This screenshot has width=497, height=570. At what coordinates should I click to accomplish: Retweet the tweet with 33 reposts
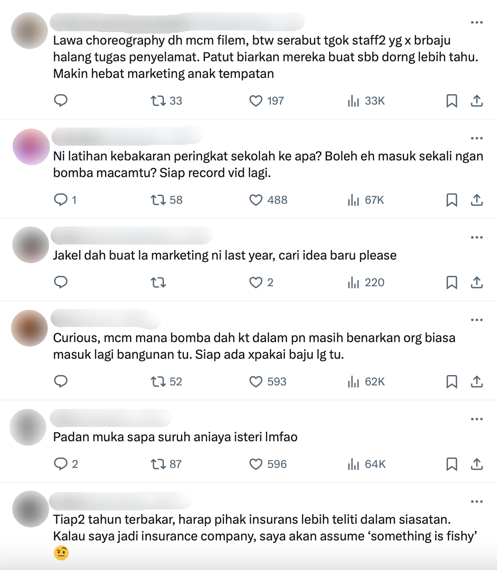point(166,101)
